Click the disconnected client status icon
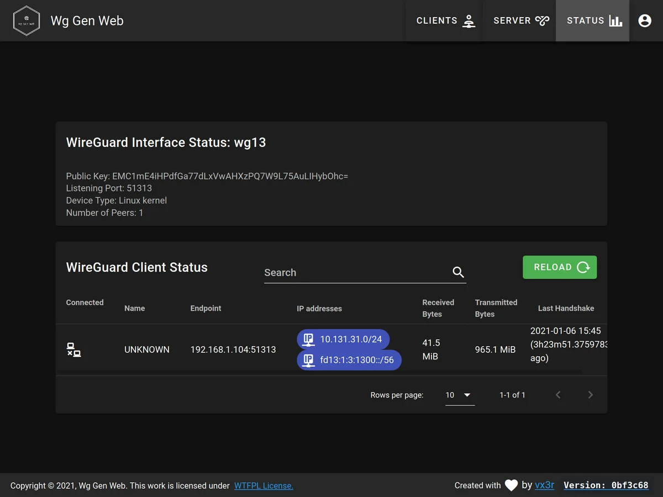The height and width of the screenshot is (497, 663). pos(74,350)
